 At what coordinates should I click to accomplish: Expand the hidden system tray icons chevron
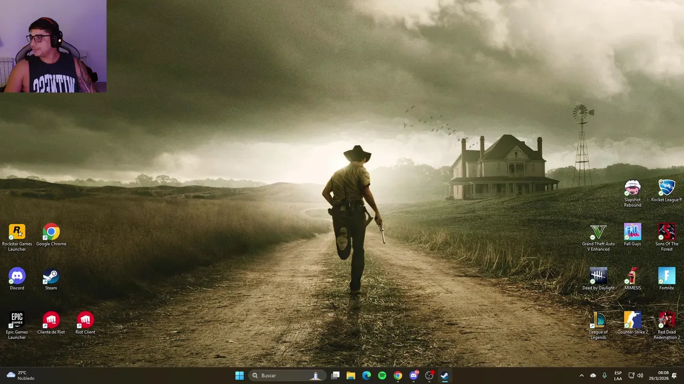click(581, 375)
